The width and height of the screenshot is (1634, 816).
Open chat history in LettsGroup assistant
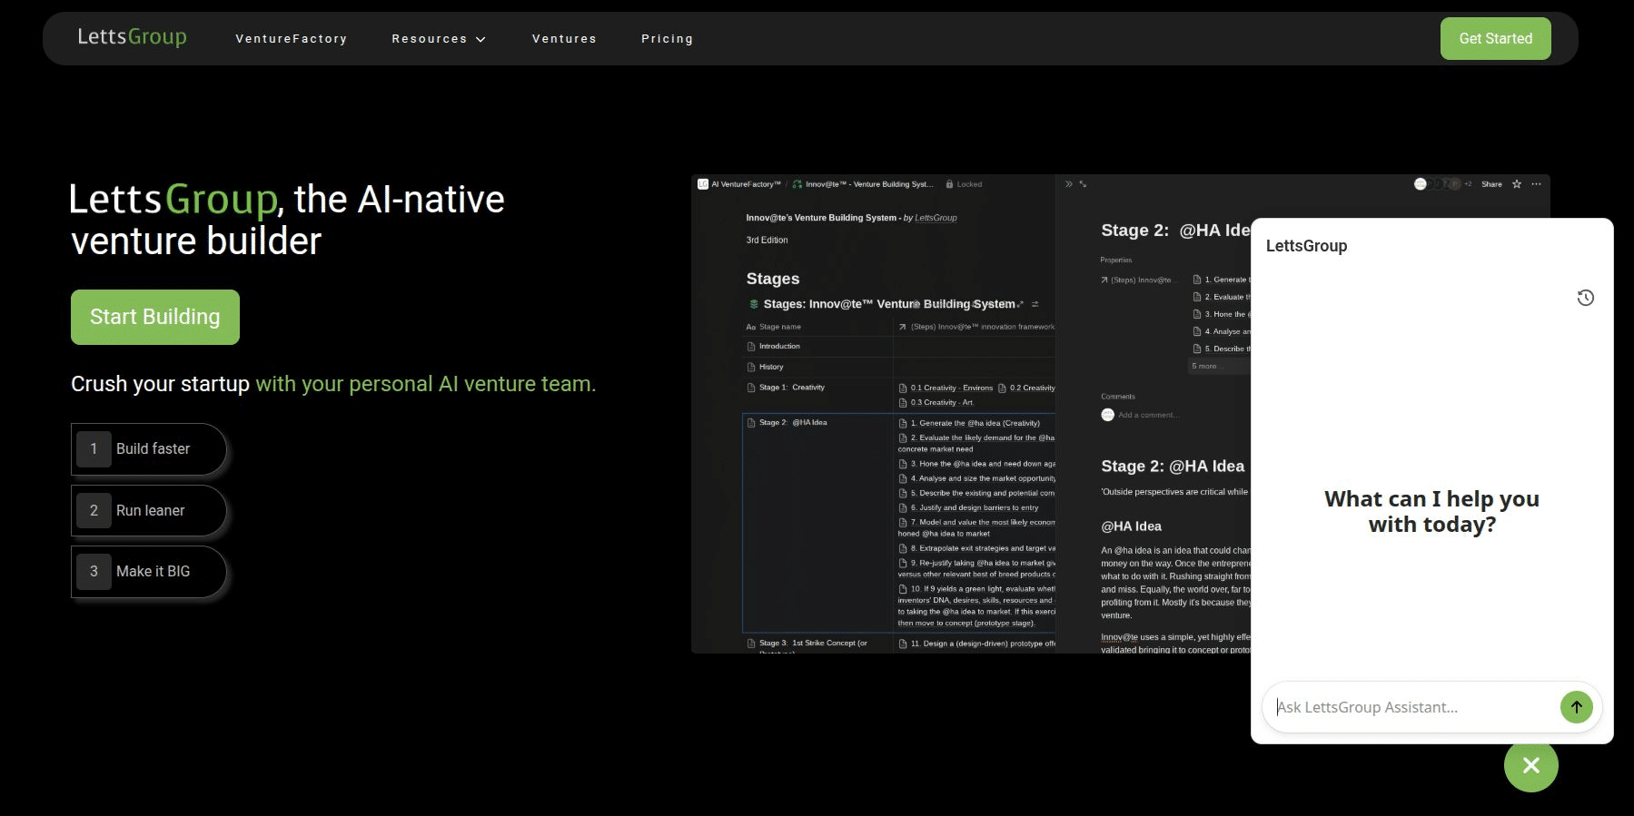(1585, 298)
